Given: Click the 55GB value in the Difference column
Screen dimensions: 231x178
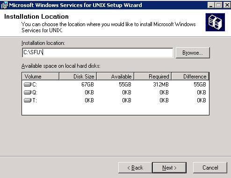Looking at the screenshot, I should (200, 85).
